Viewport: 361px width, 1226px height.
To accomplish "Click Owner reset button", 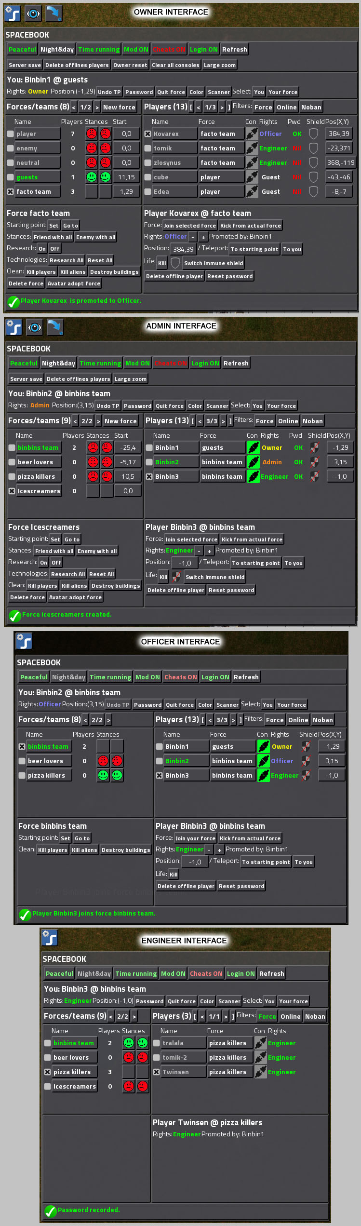I will (130, 65).
